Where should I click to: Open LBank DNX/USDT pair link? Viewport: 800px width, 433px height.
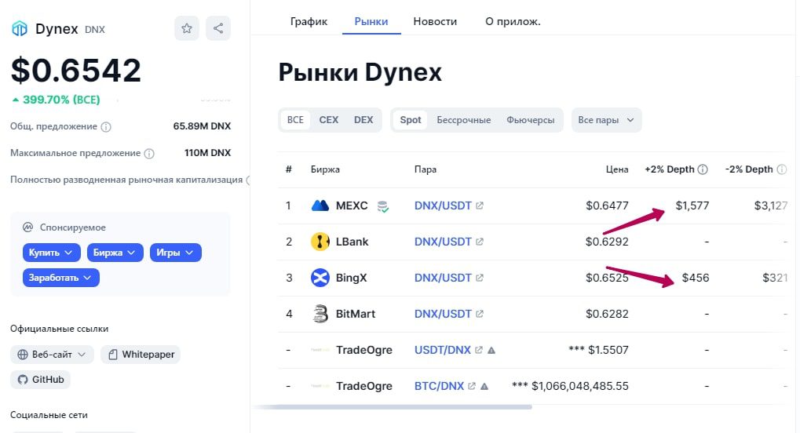[443, 242]
